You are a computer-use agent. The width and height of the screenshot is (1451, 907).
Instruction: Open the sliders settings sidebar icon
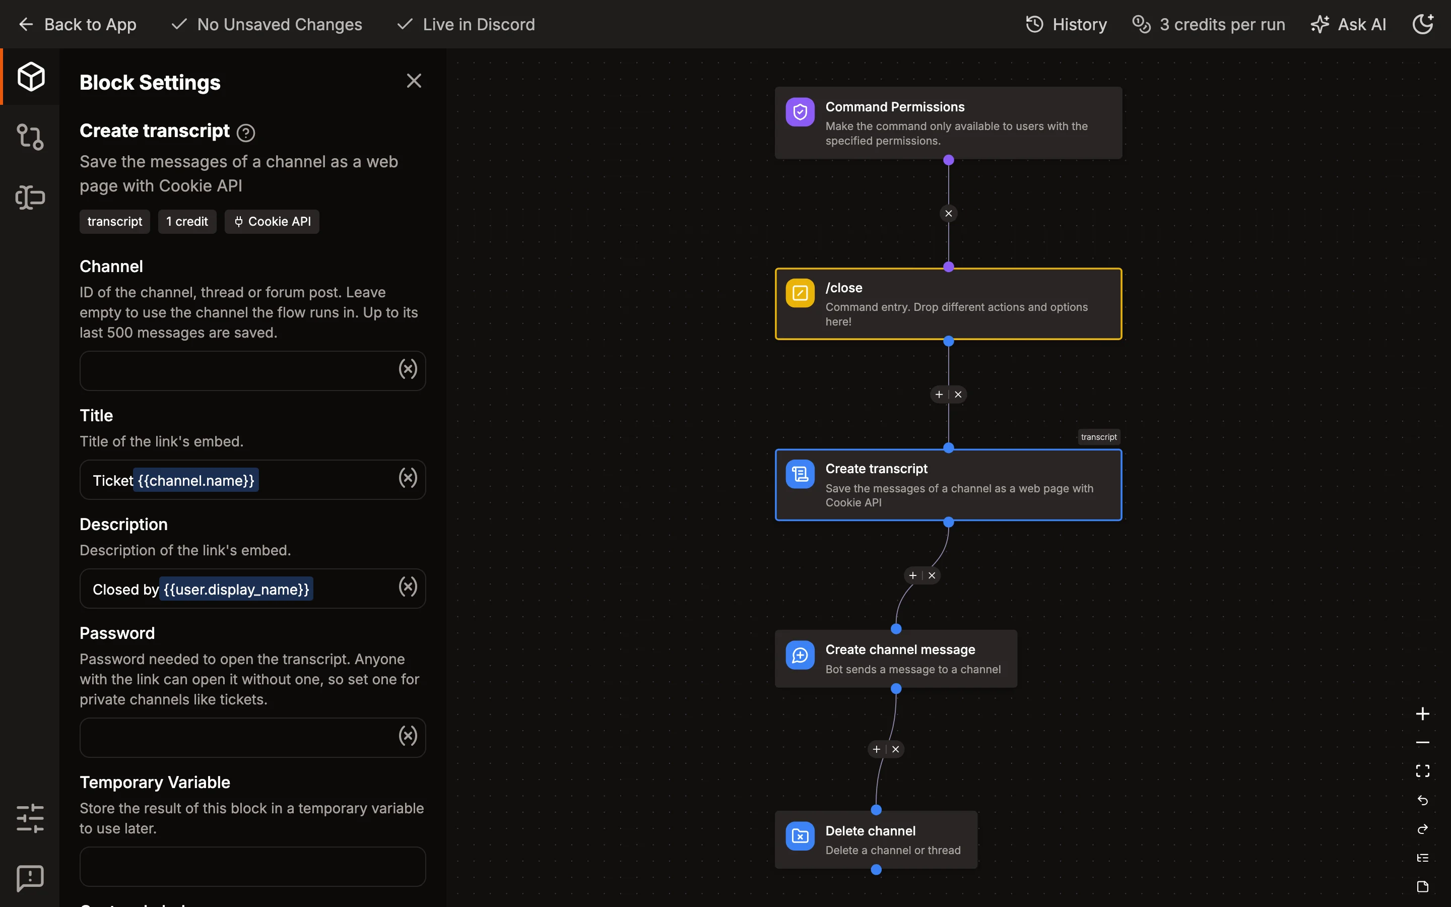[x=30, y=818]
